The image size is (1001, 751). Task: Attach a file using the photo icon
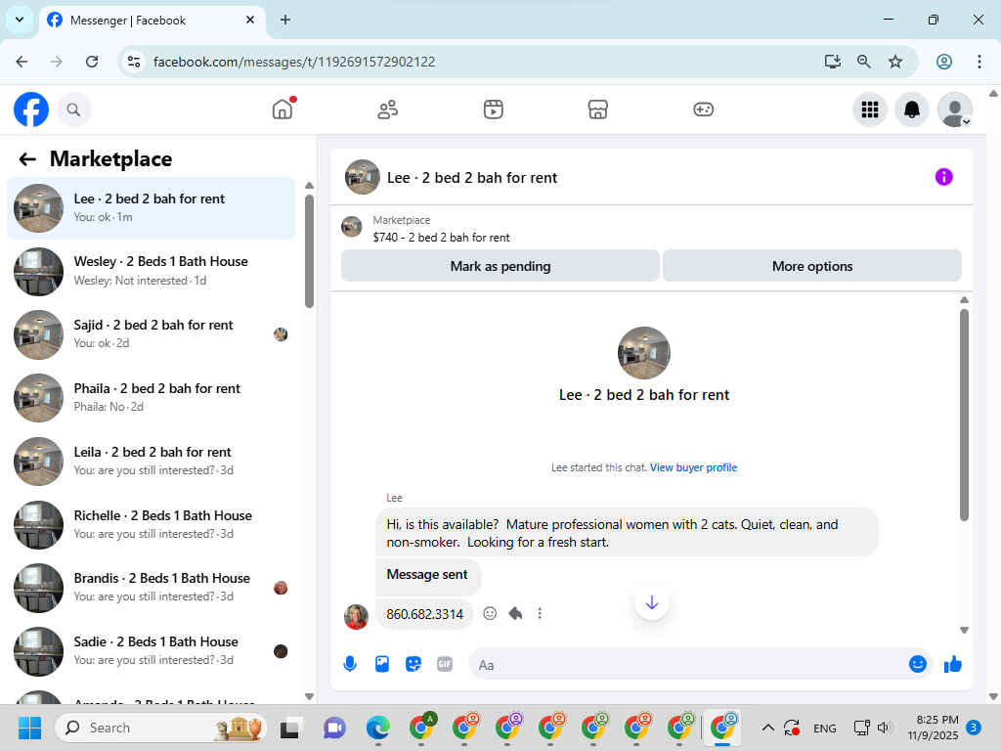382,664
